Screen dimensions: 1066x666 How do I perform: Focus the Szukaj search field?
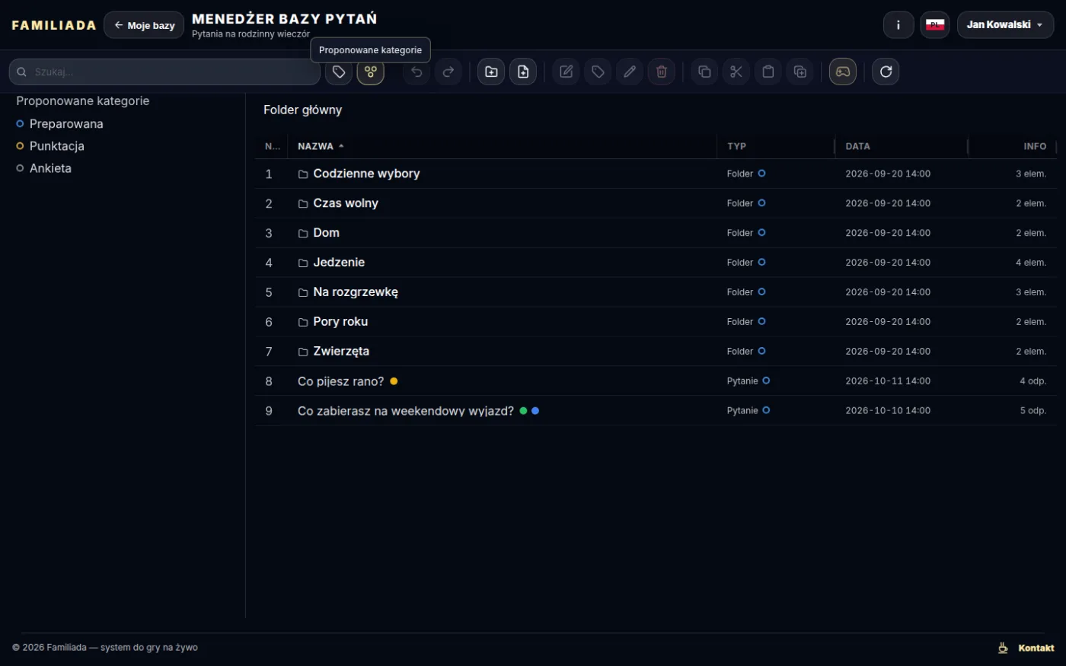click(x=164, y=72)
